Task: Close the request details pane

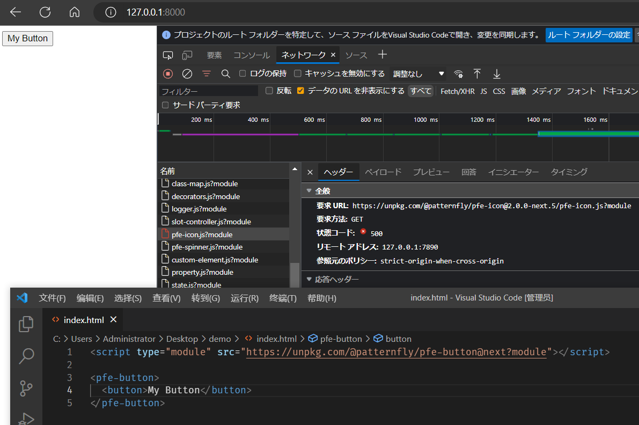Action: (x=310, y=172)
